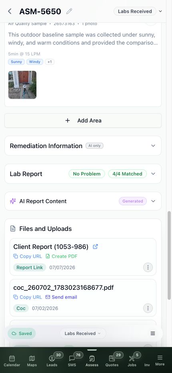172x373 pixels.
Task: Open Quotes in the bottom navigation
Action: coord(112,361)
